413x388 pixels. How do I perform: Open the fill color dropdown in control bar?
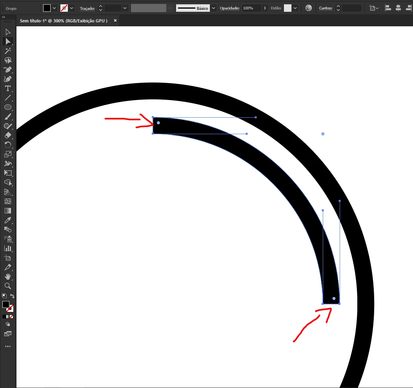pos(54,8)
